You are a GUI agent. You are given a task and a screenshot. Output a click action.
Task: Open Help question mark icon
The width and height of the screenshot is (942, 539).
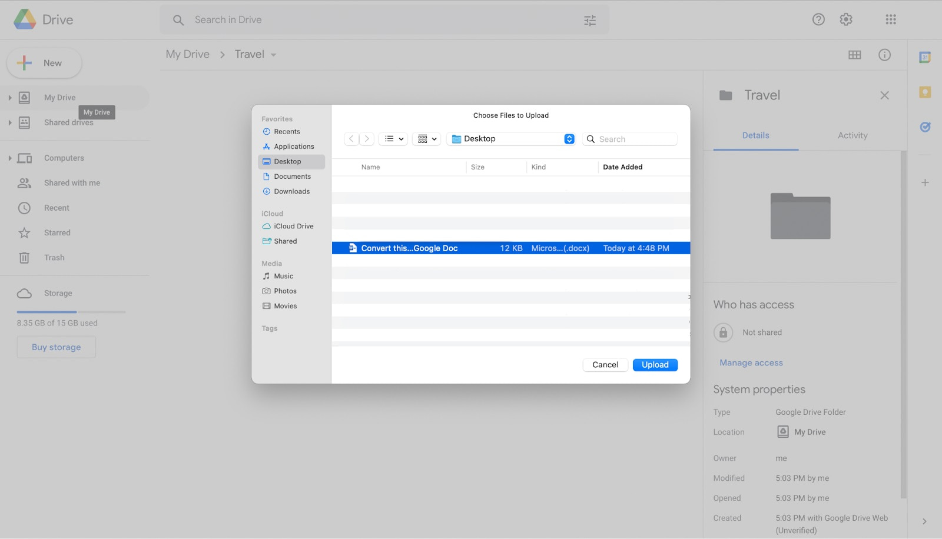tap(818, 19)
